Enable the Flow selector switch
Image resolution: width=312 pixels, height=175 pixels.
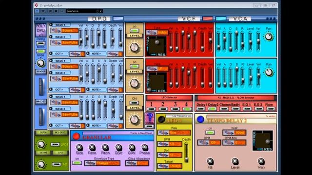pyautogui.click(x=271, y=109)
